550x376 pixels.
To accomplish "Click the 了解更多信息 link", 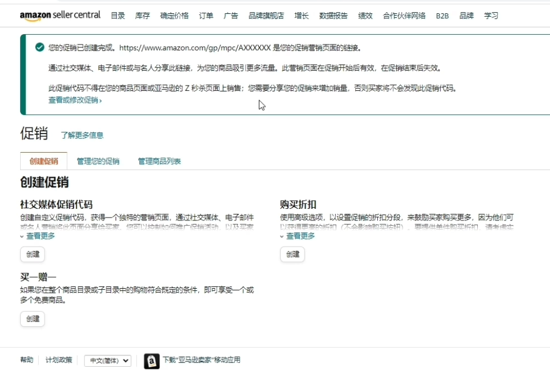I will pos(82,135).
